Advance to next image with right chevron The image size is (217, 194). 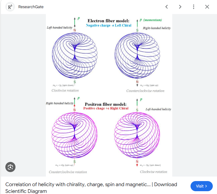180,7
